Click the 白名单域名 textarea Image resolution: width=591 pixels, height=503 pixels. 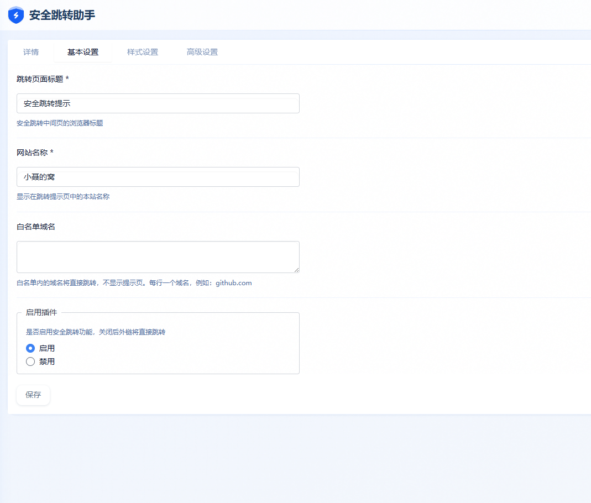(x=158, y=256)
